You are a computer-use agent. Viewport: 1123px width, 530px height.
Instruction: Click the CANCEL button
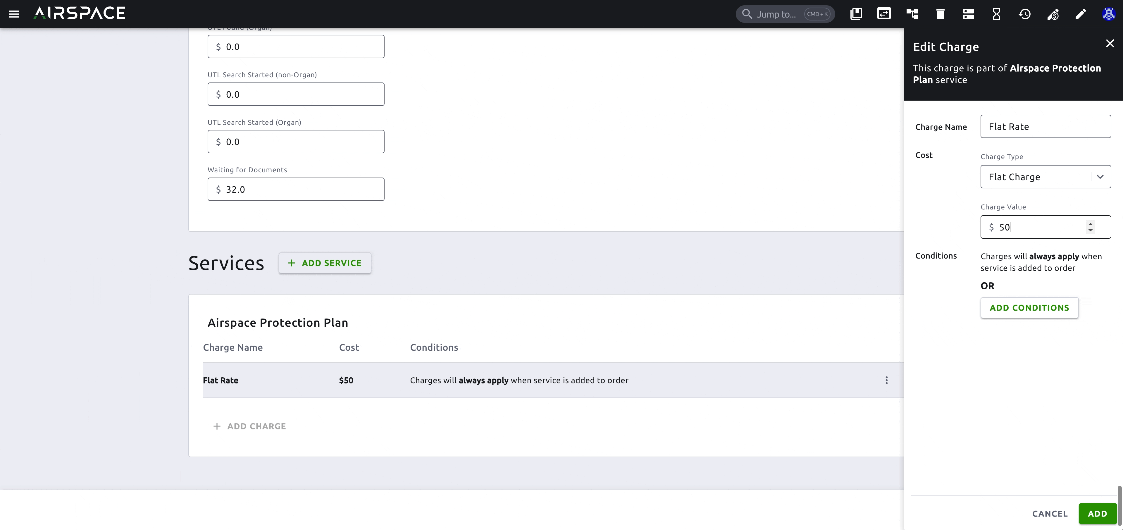[1050, 513]
